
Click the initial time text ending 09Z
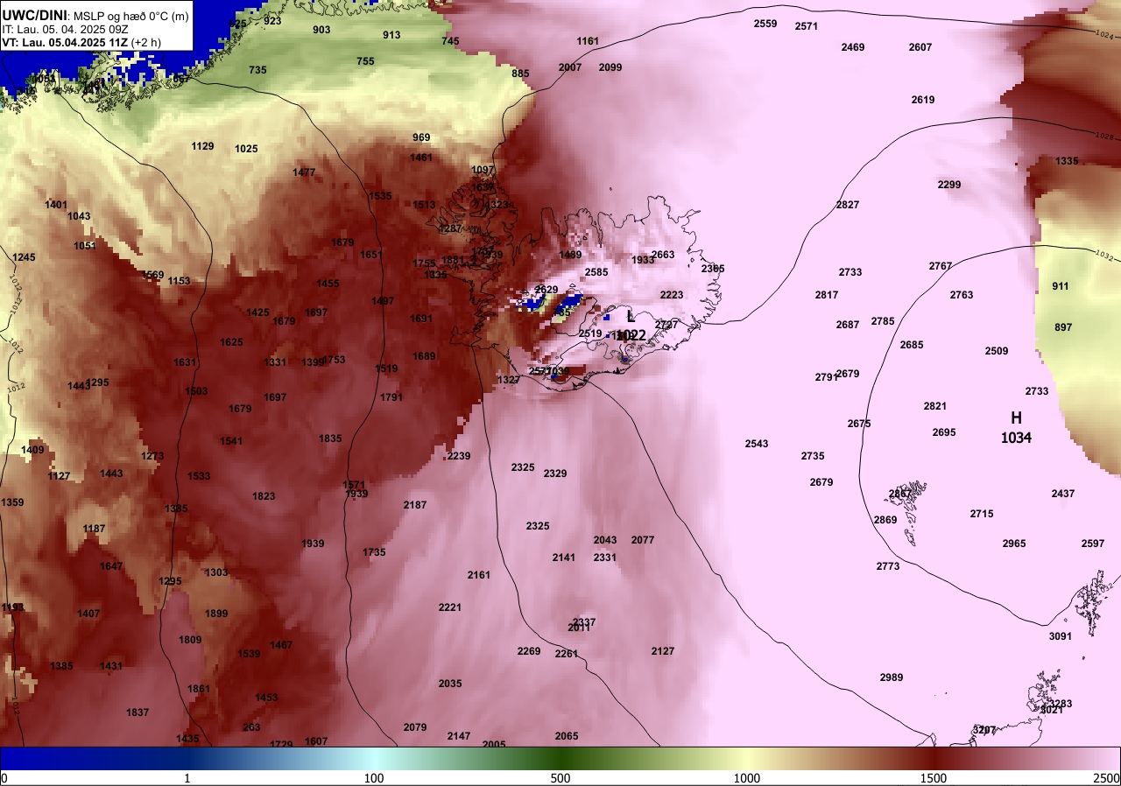pos(65,28)
